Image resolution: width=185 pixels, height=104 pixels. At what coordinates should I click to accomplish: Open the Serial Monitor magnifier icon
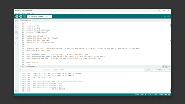click(x=168, y=16)
